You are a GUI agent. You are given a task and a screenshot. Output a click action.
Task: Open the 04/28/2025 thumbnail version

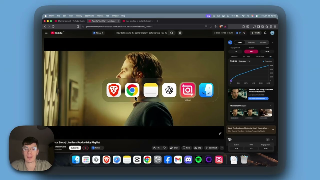coord(265,113)
